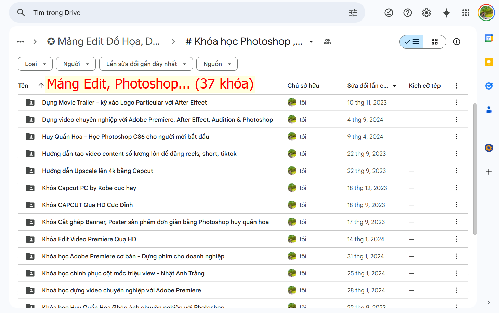The height and width of the screenshot is (313, 499).
Task: Go to Mảng Edit Đồ Họa breadcrumb folder
Action: point(104,41)
